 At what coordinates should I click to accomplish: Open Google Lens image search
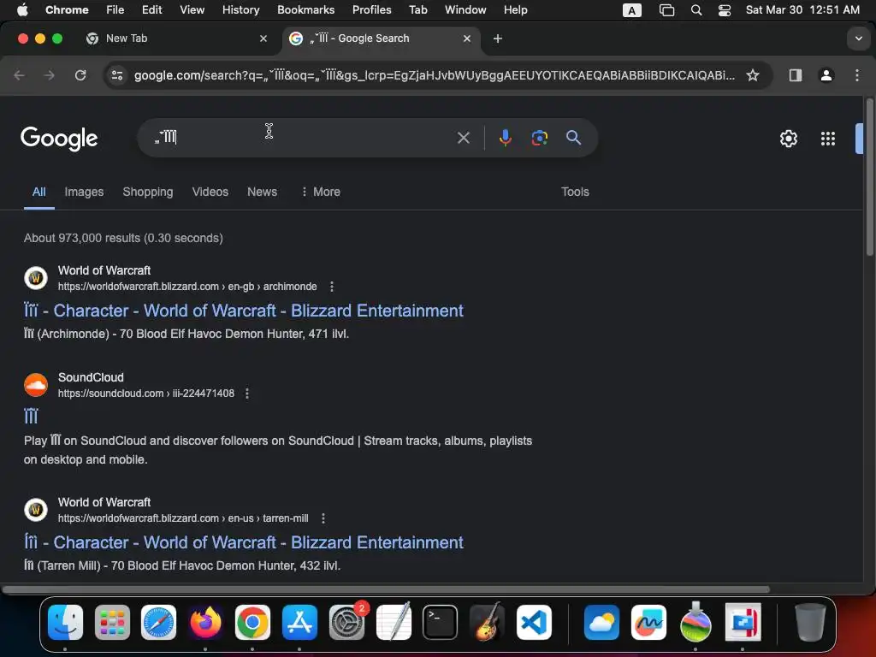[x=539, y=138]
